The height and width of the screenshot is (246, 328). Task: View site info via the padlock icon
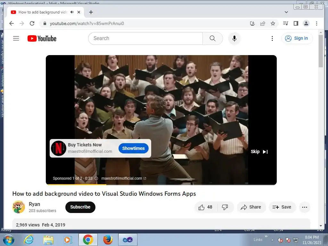(45, 23)
